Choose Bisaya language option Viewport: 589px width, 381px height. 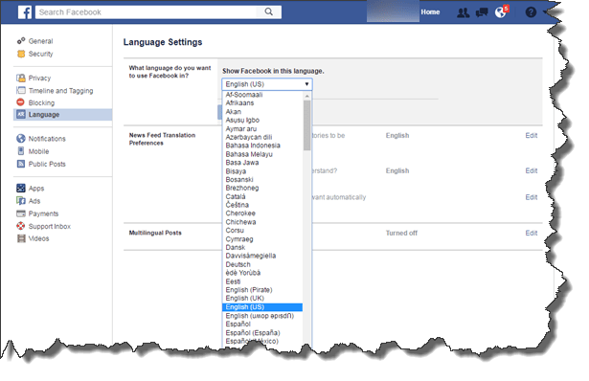click(262, 171)
